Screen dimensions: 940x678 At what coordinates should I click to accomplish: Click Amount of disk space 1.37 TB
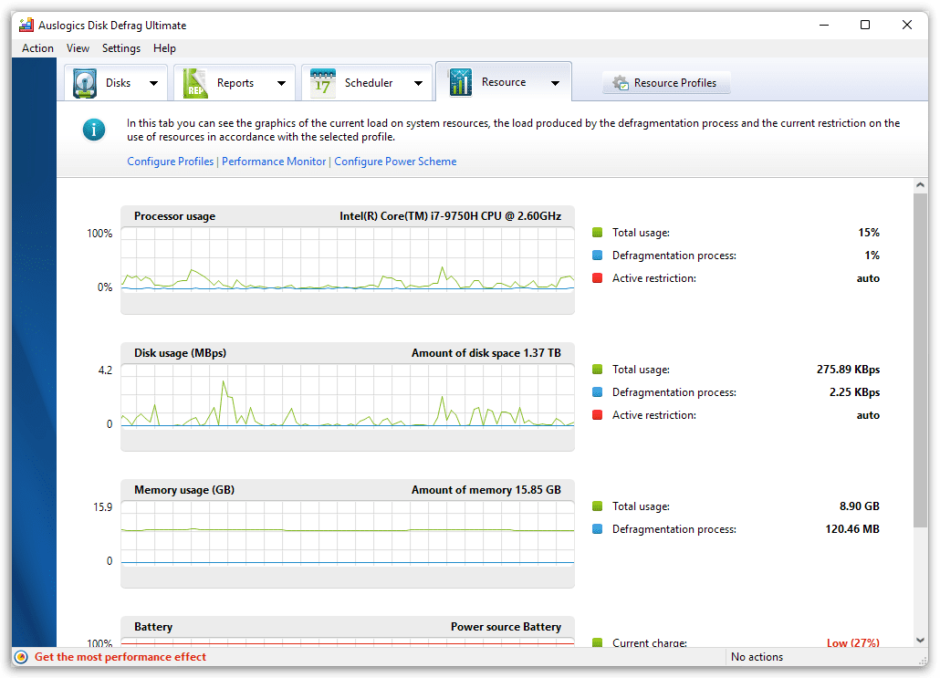pos(486,353)
